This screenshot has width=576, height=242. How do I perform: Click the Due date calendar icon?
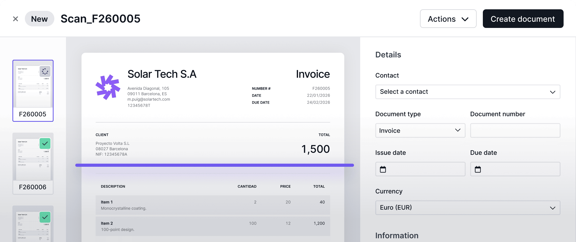click(478, 169)
